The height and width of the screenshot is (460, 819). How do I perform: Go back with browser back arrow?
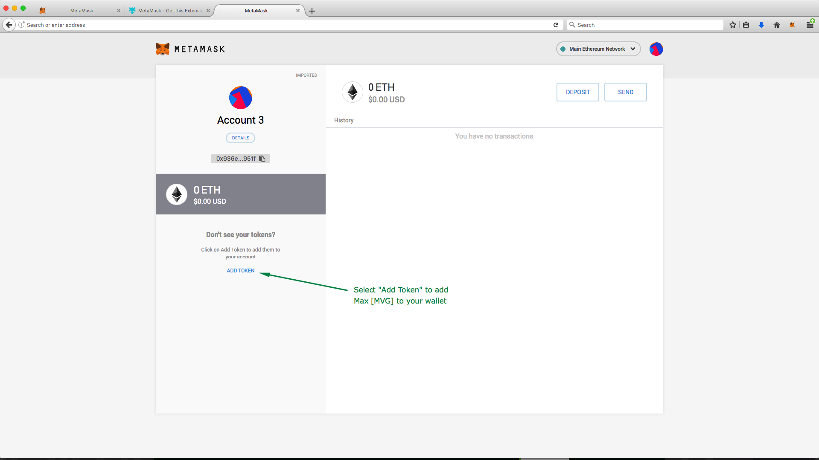tap(9, 25)
